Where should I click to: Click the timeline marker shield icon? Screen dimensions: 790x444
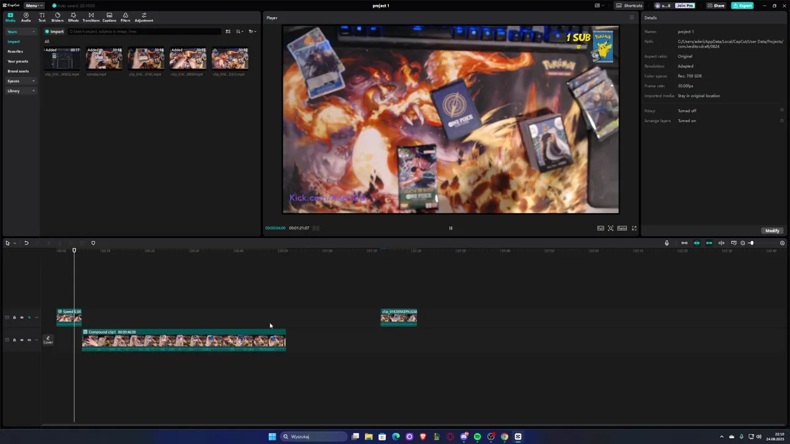point(93,243)
